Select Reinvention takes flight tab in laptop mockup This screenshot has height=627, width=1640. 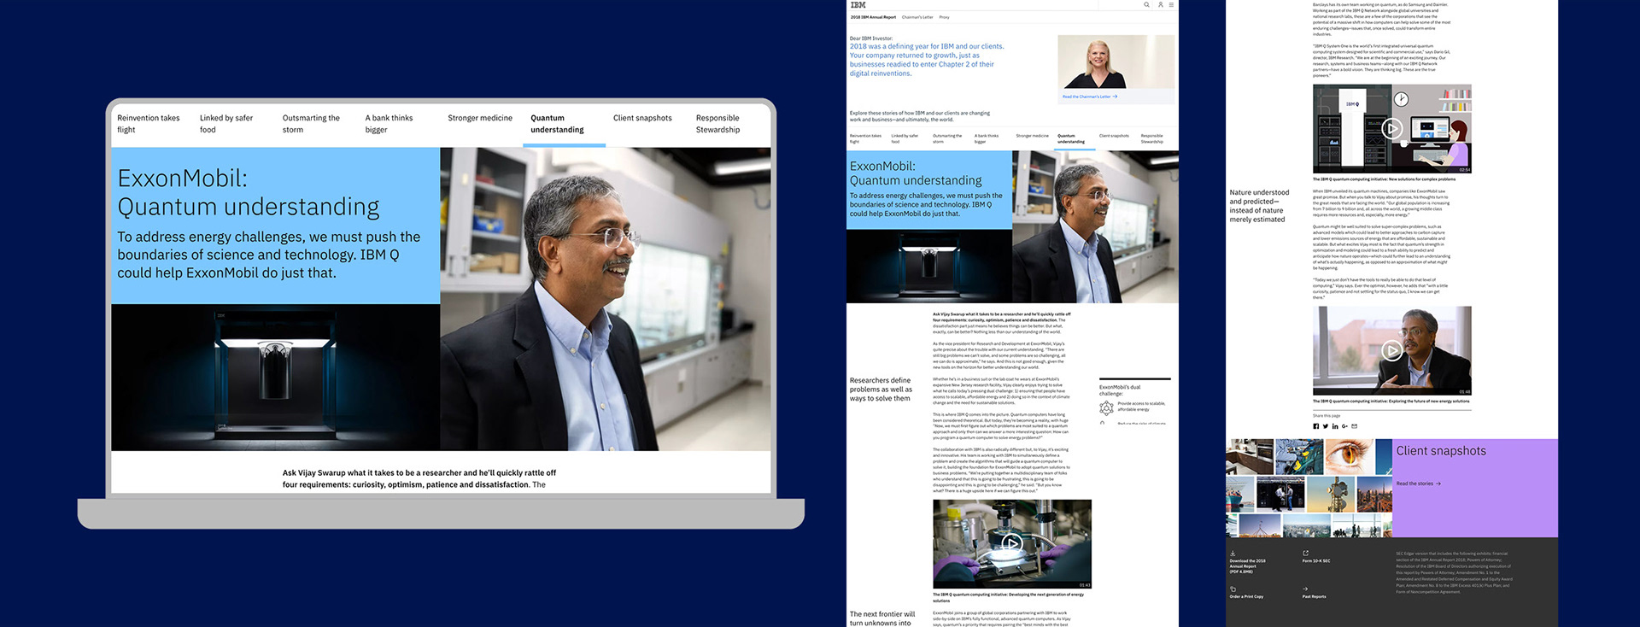point(149,124)
